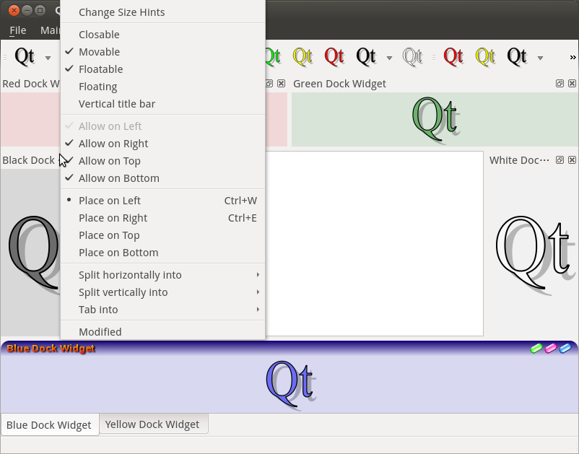
Task: Expand Split vertically into submenu
Action: (163, 292)
